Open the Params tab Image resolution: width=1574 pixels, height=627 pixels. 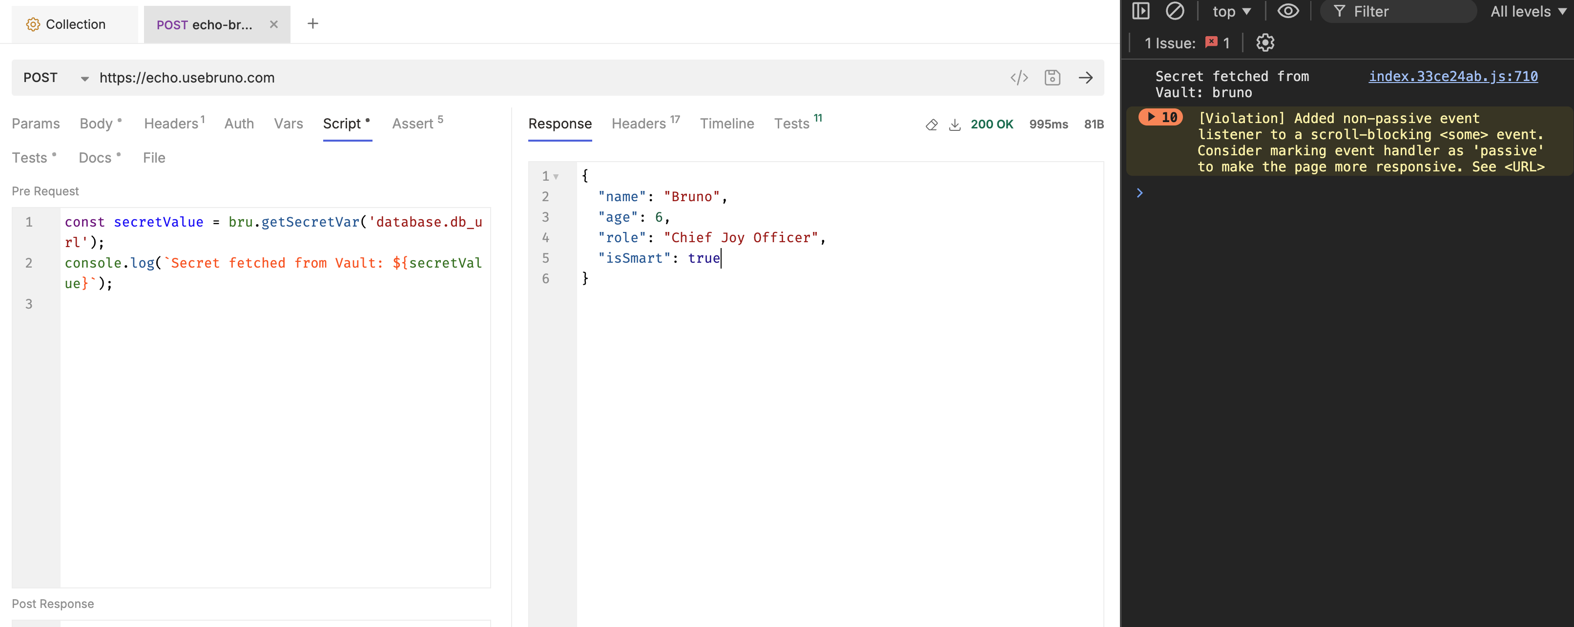click(x=36, y=124)
